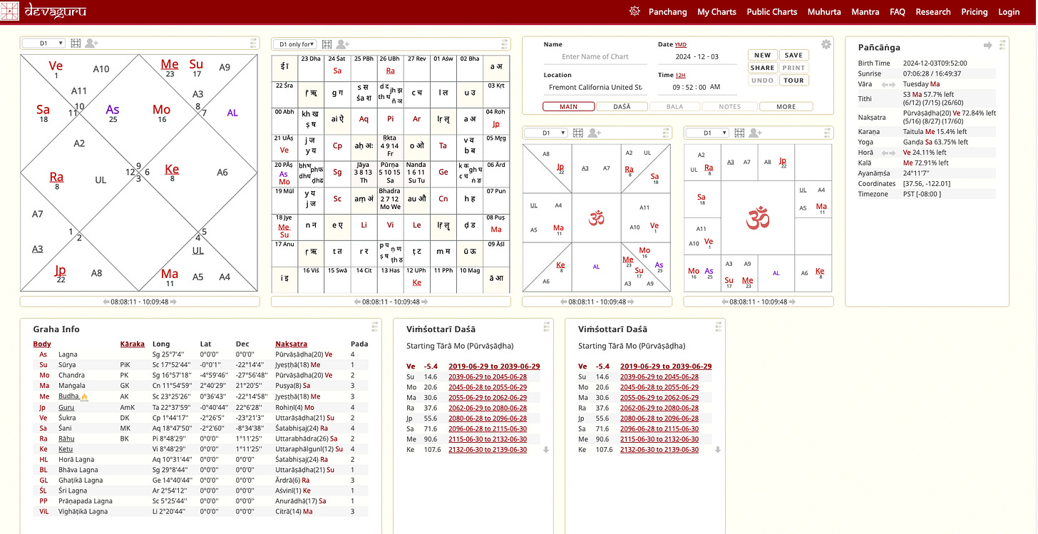The height and width of the screenshot is (534, 1038).
Task: Switch to the MORE tab
Action: click(786, 107)
